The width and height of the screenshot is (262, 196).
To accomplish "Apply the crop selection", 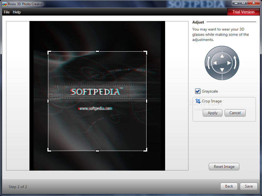I will click(213, 113).
